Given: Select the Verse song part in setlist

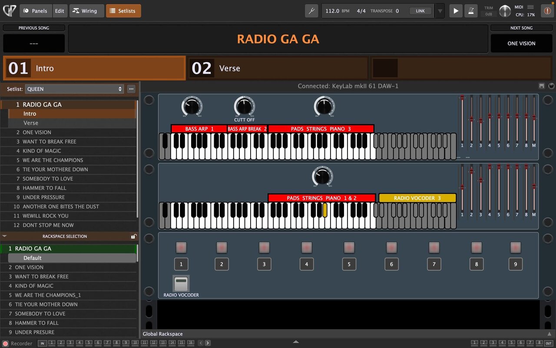Looking at the screenshot, I should pos(72,123).
